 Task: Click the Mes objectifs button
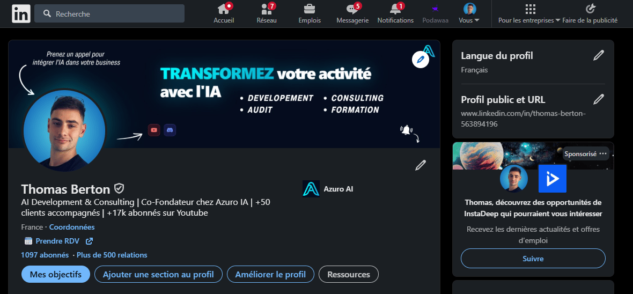(56, 275)
